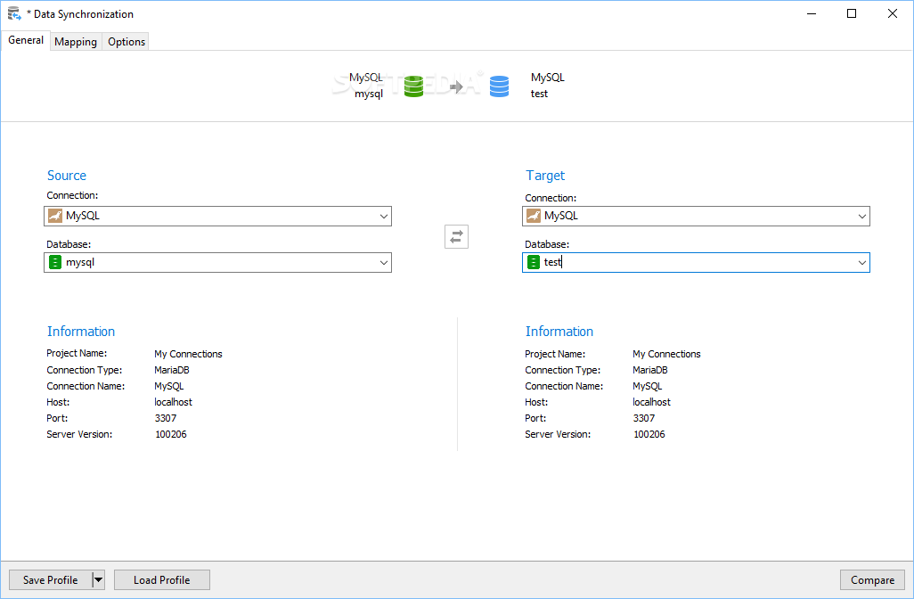Click the Target section heading
The image size is (914, 599).
pyautogui.click(x=545, y=176)
